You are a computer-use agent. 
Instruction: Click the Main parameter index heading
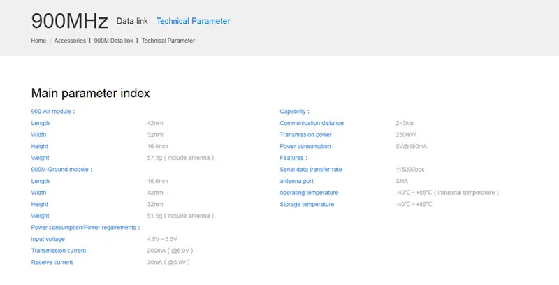pos(91,94)
